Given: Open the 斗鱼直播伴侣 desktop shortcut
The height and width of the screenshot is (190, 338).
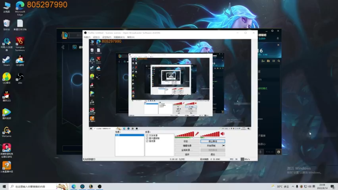Looking at the screenshot, I should [x=7, y=167].
